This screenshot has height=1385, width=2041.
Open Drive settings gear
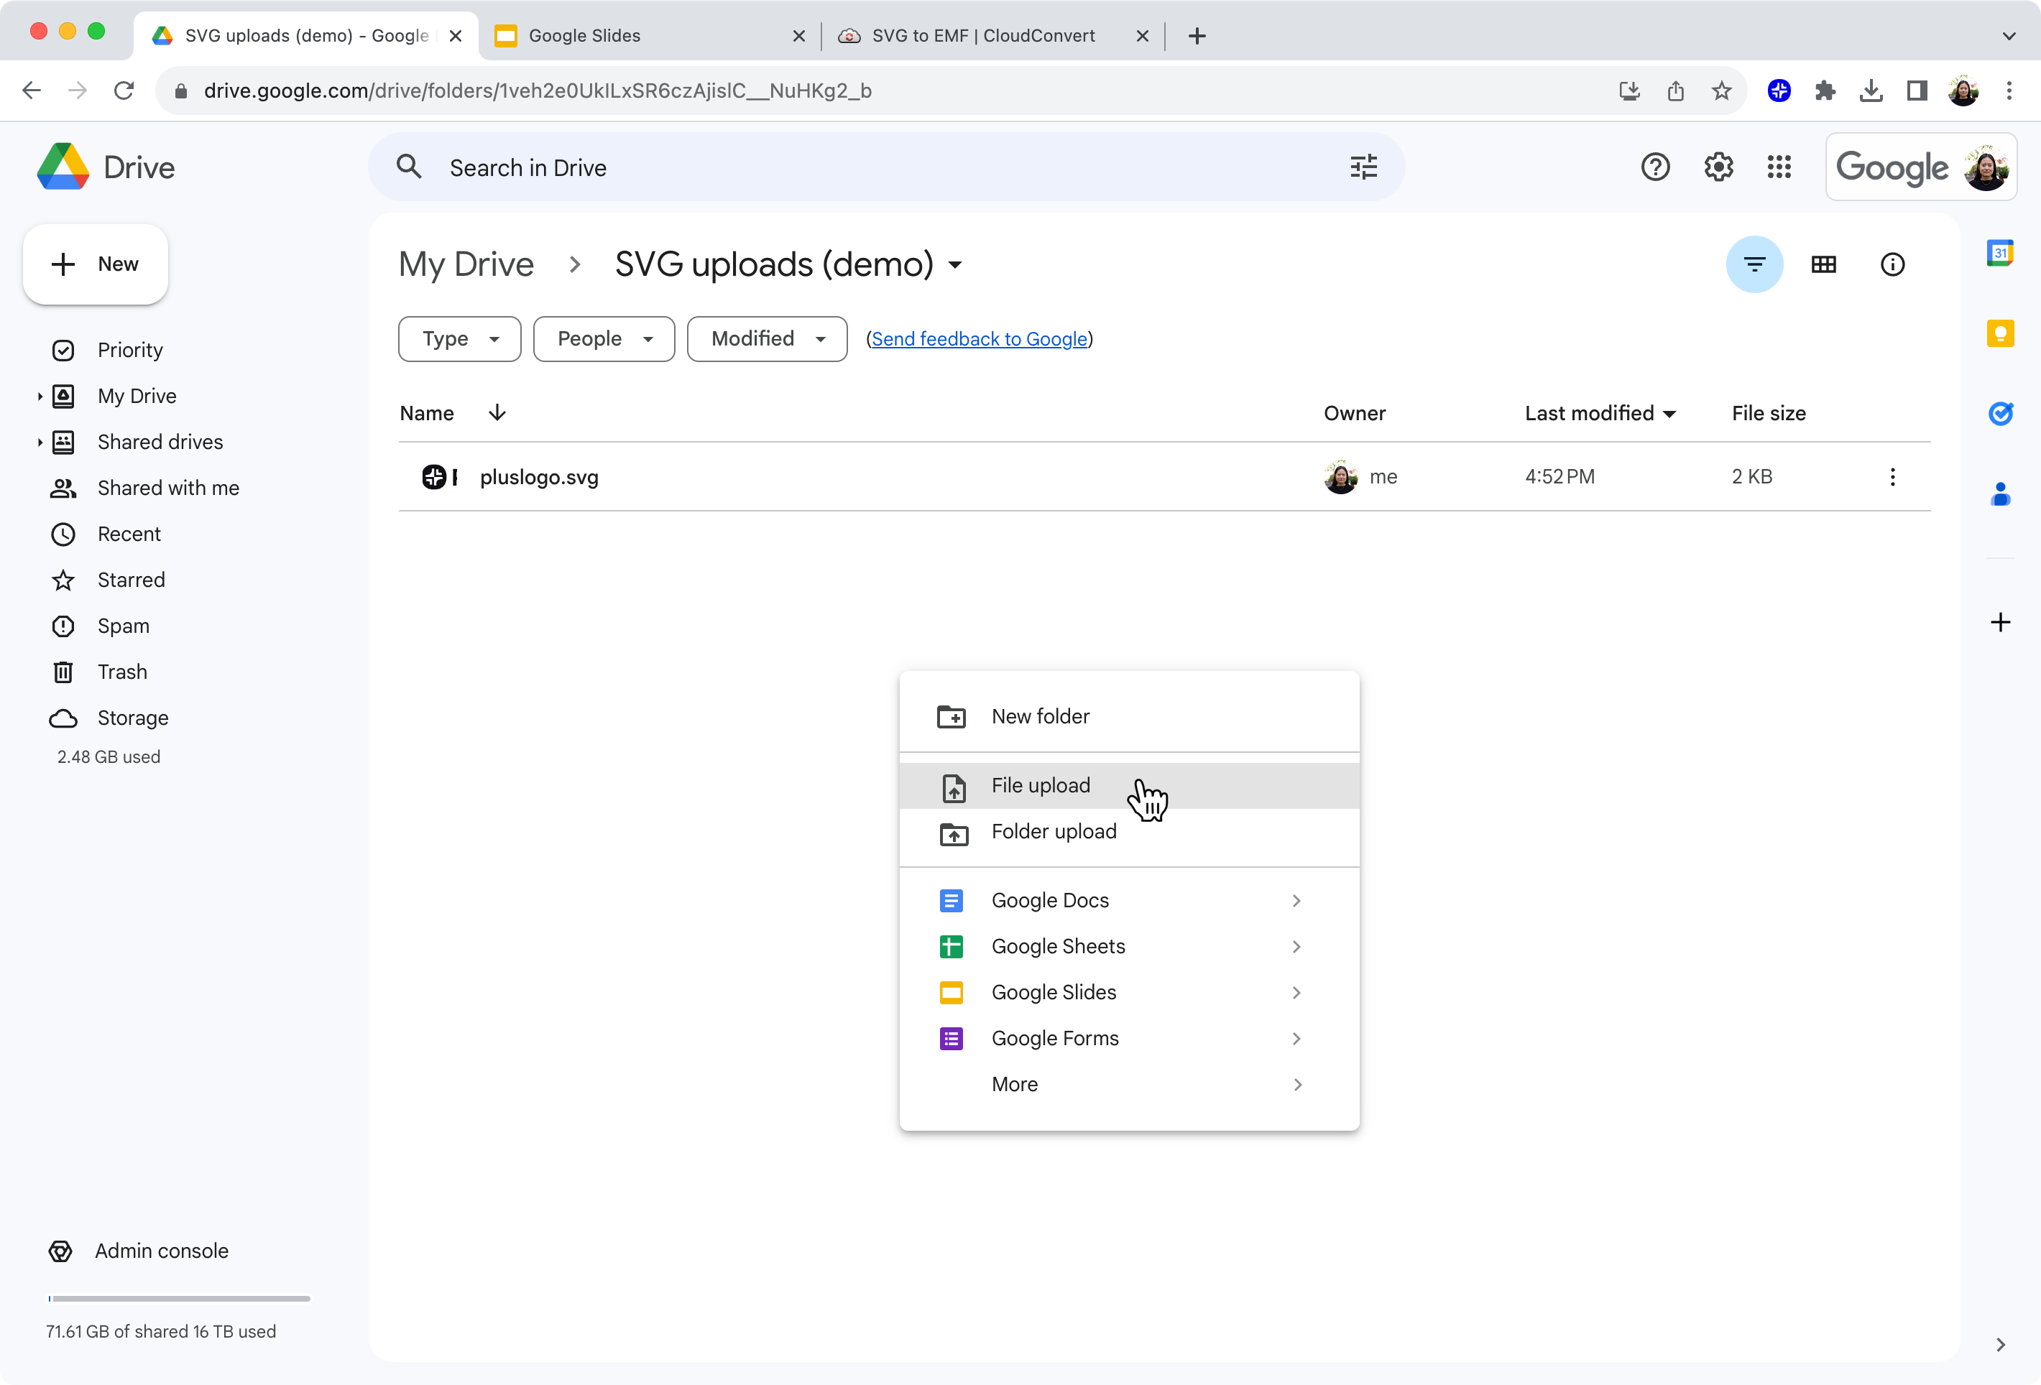tap(1718, 167)
